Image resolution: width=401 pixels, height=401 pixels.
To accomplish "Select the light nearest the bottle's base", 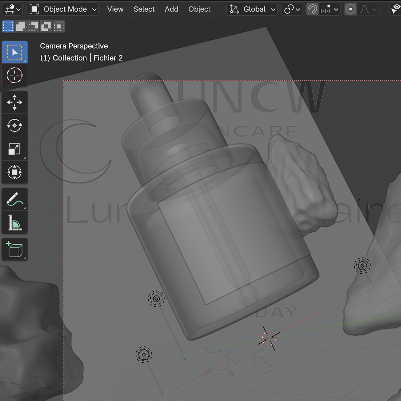I will tap(156, 299).
